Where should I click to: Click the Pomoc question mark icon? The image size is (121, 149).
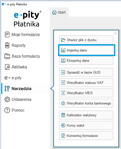[x=7, y=110]
